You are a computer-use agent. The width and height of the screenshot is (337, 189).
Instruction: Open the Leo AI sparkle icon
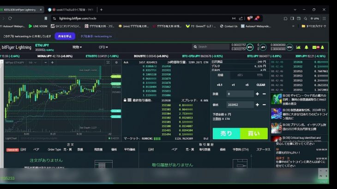click(x=305, y=18)
